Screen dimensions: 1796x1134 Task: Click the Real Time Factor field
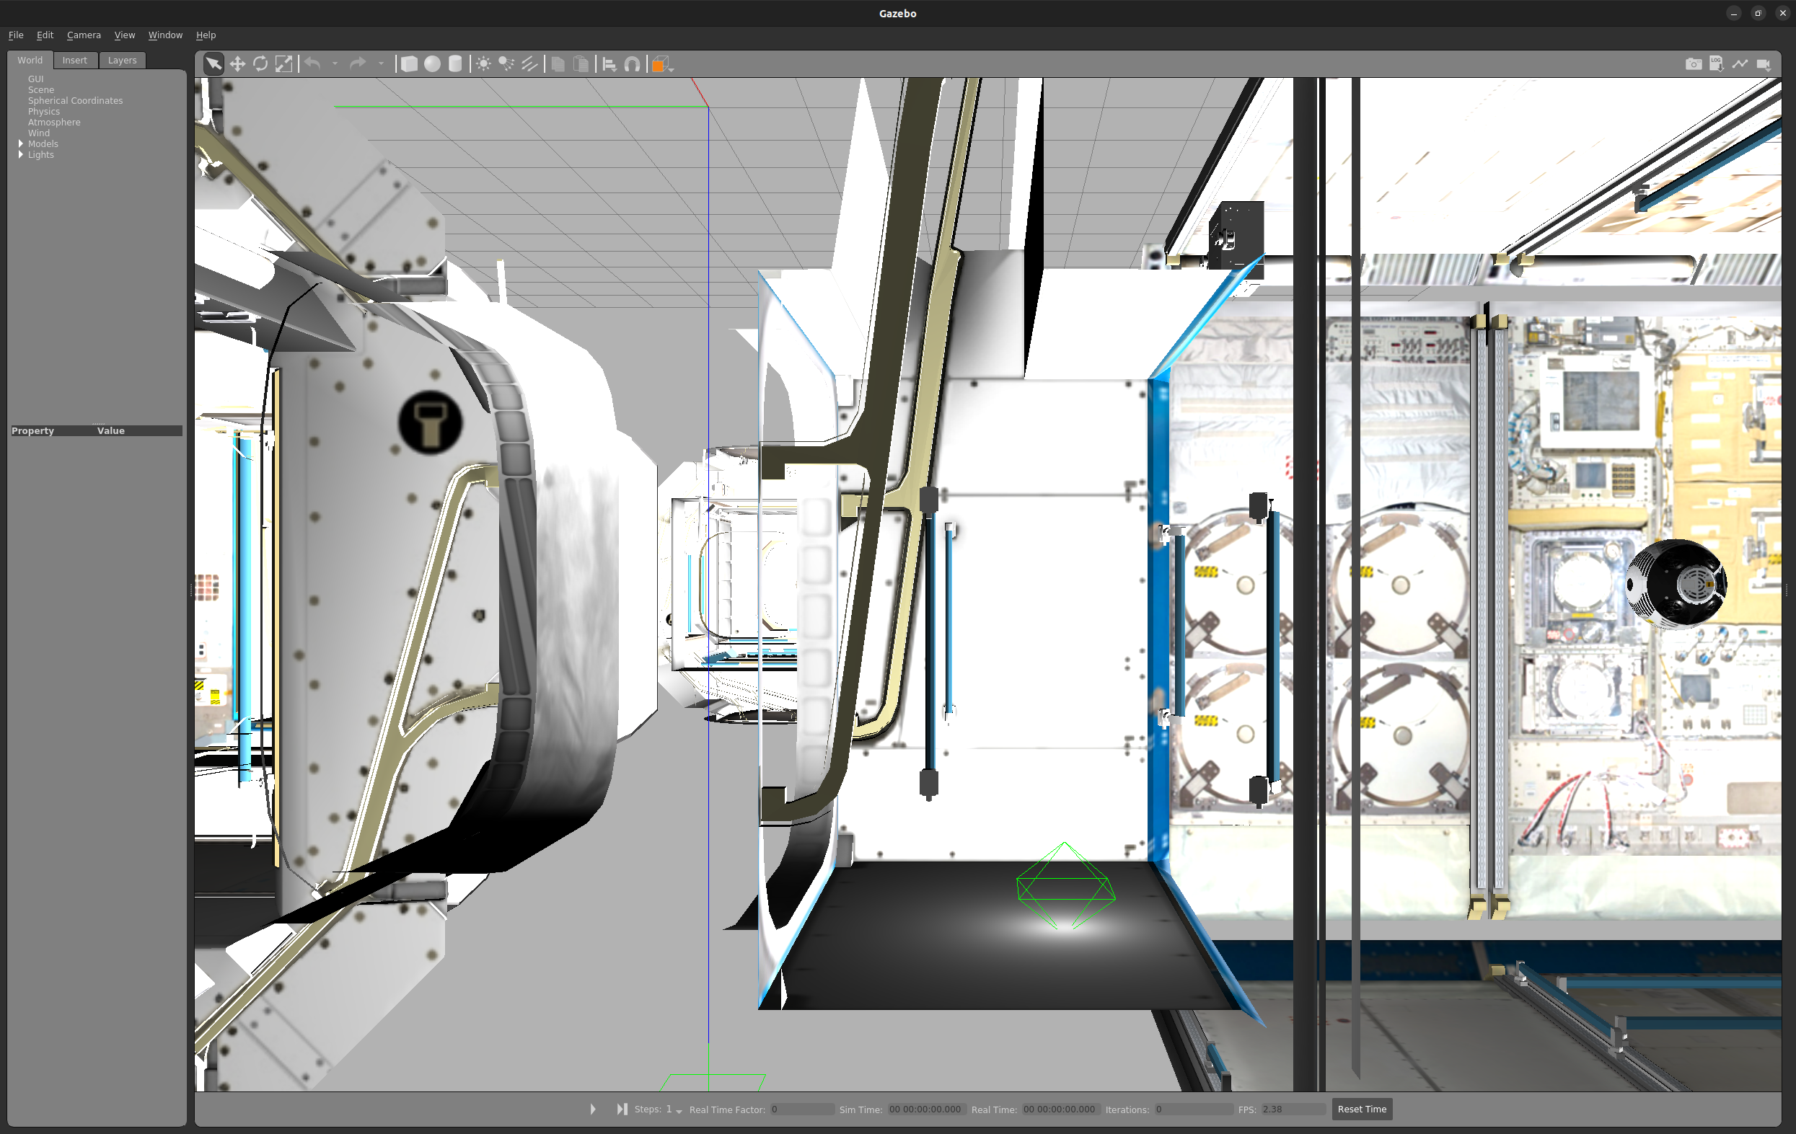coord(803,1109)
